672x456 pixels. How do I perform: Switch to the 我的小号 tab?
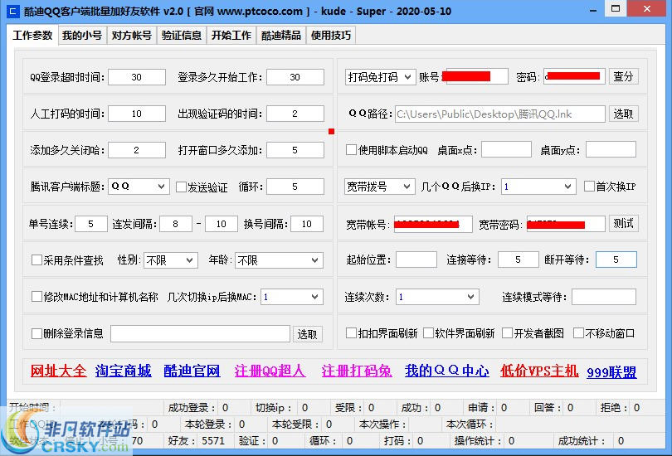pyautogui.click(x=82, y=35)
